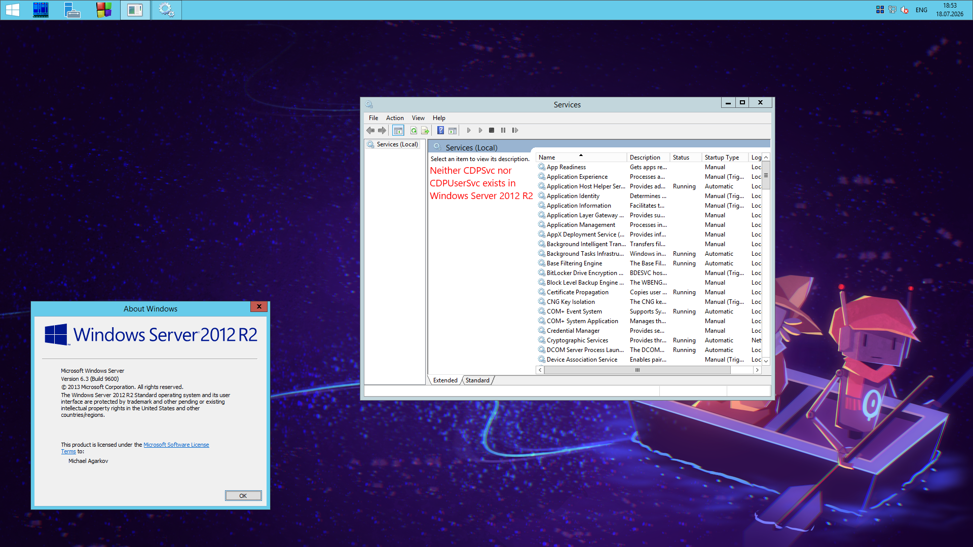Open the Help menu in Services
The image size is (973, 547).
point(439,118)
